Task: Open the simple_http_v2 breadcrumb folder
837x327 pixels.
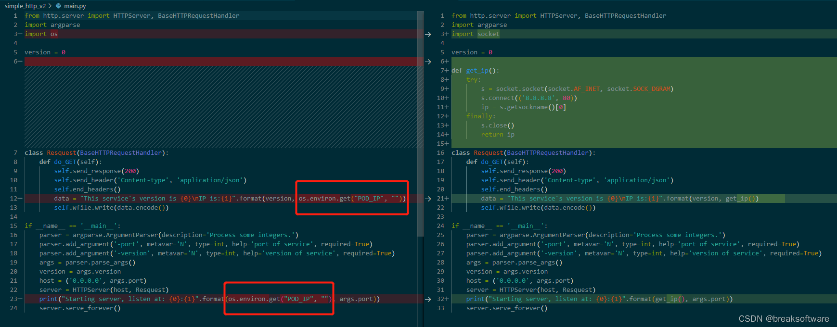Action: (x=25, y=6)
